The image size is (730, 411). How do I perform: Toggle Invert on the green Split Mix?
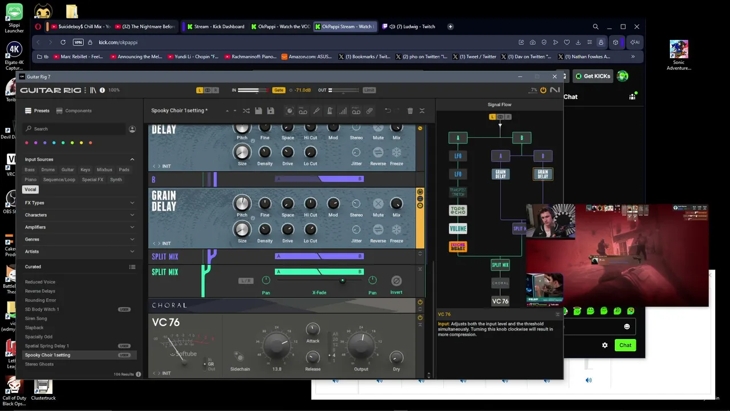396,281
